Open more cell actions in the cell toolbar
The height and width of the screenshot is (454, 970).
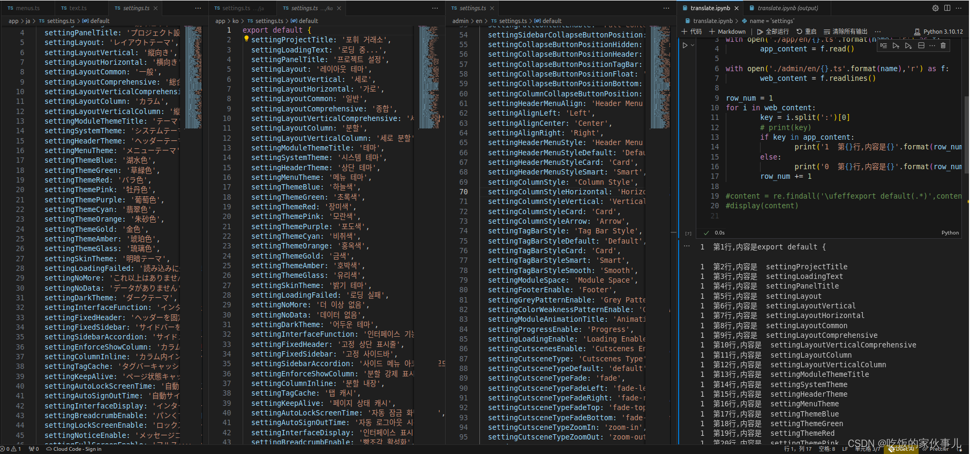pos(933,46)
